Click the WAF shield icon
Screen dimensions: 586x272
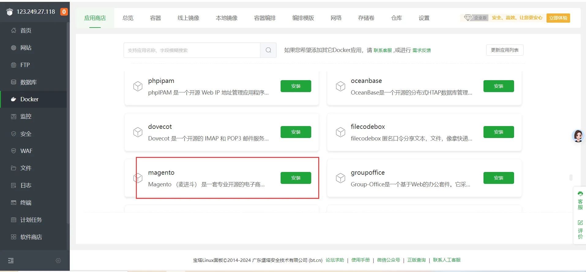[13, 151]
